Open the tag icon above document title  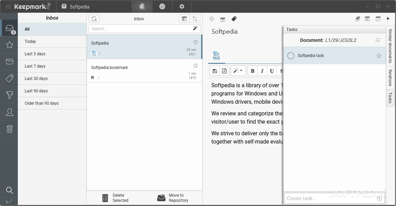[234, 19]
